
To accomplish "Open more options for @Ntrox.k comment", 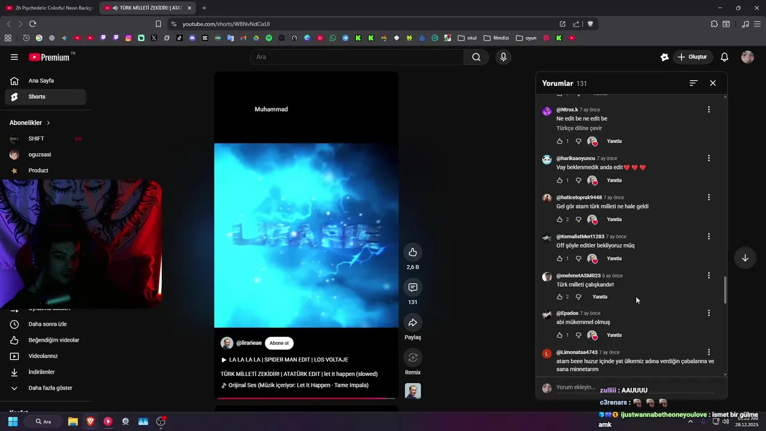I will [x=709, y=110].
